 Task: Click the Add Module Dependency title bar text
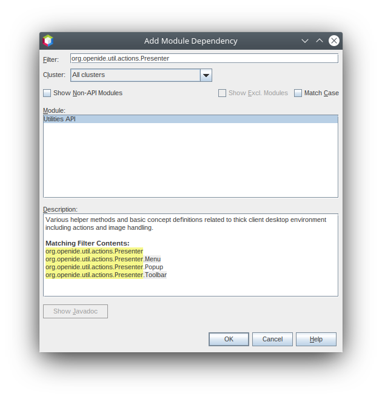click(x=190, y=41)
